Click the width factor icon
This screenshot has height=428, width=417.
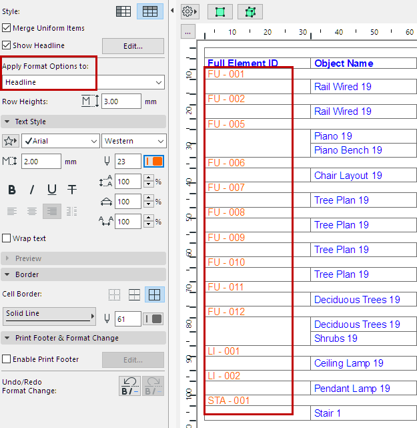[x=106, y=202]
